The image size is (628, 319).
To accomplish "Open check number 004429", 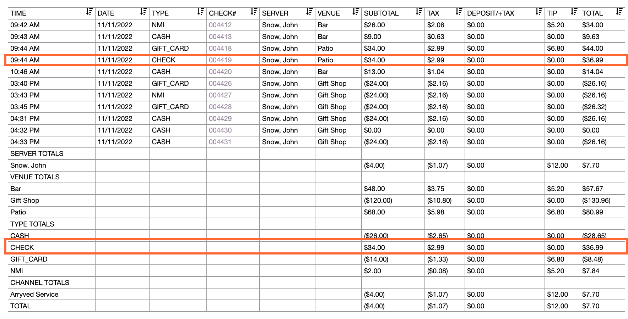I will tap(220, 118).
